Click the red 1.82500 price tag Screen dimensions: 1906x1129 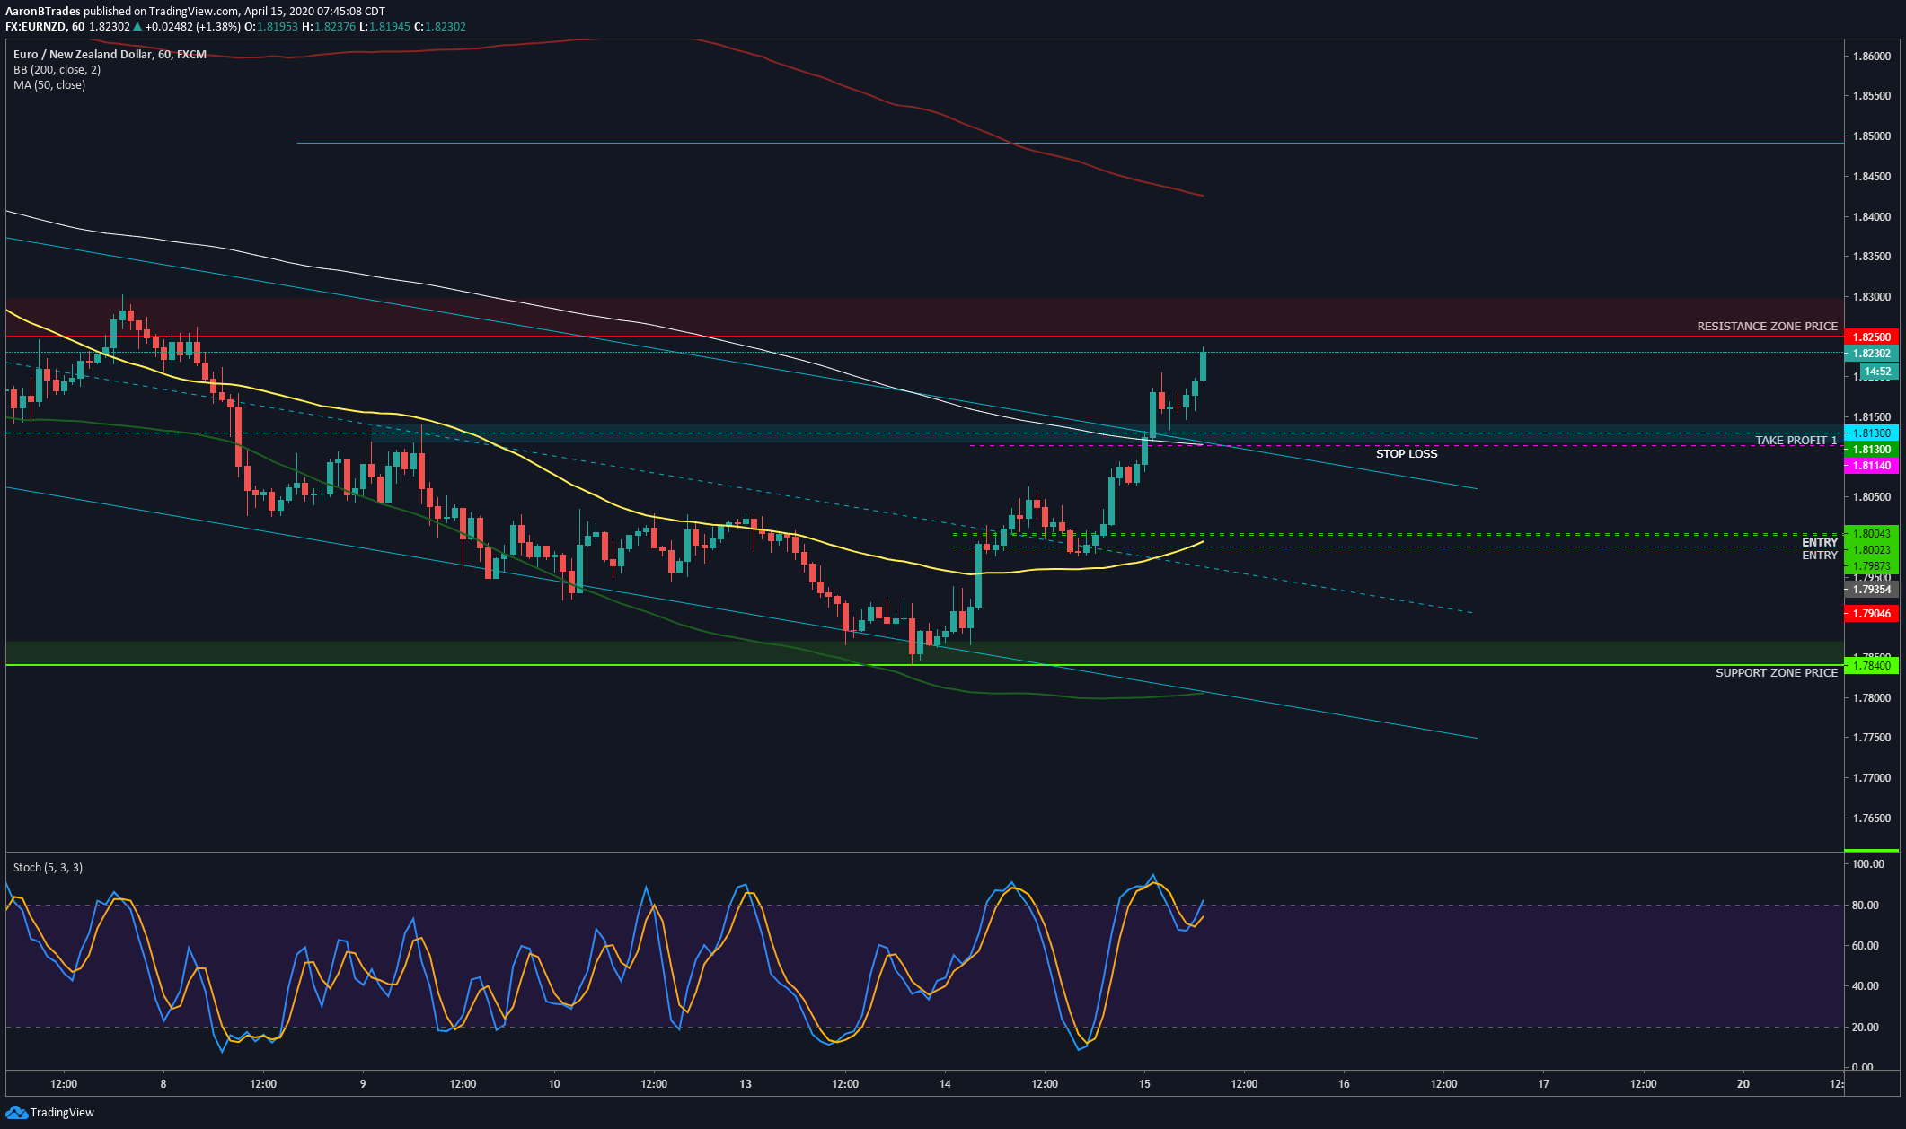coord(1871,337)
